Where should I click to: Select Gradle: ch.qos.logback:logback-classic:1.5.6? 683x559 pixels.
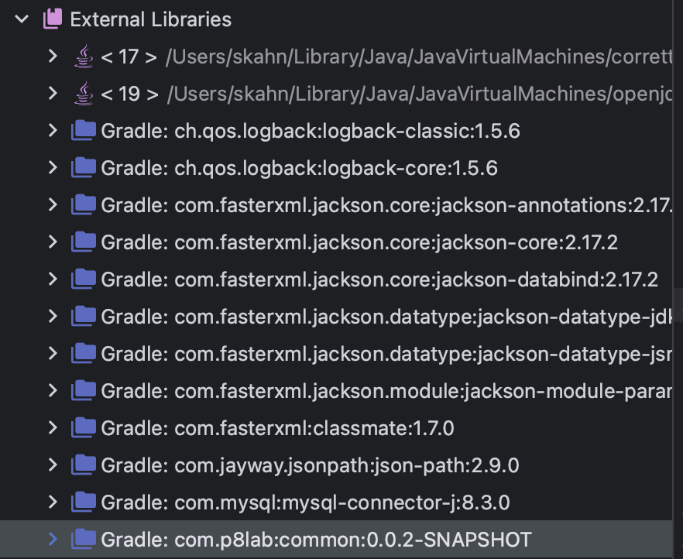click(311, 131)
